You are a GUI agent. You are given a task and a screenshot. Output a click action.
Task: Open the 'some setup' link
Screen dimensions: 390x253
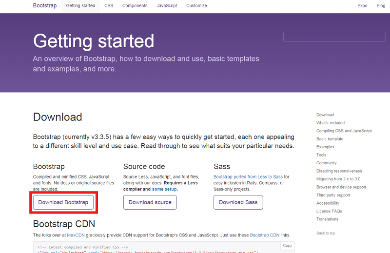[x=165, y=189]
